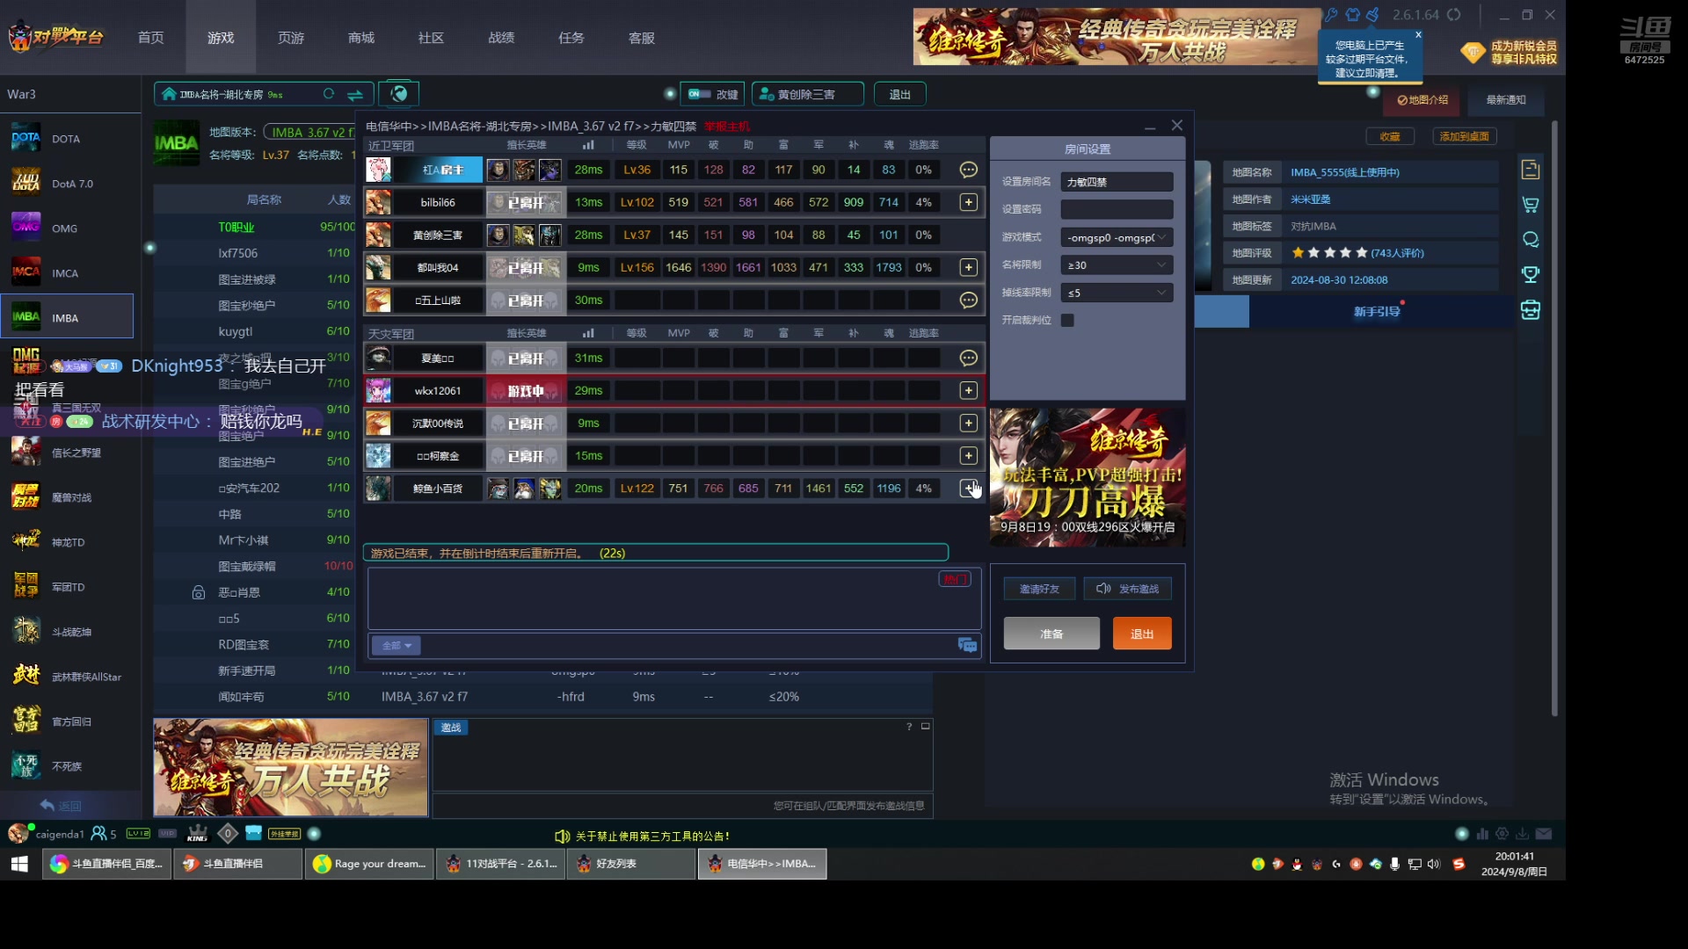Click the 邀请好友 invite friends button
The width and height of the screenshot is (1688, 949).
point(1039,589)
